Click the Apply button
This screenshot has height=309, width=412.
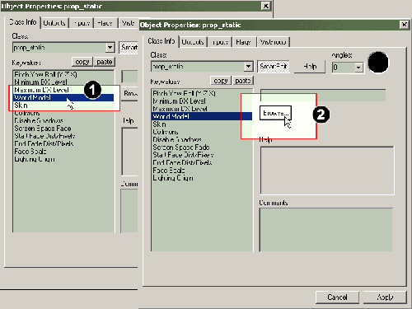pos(385,297)
